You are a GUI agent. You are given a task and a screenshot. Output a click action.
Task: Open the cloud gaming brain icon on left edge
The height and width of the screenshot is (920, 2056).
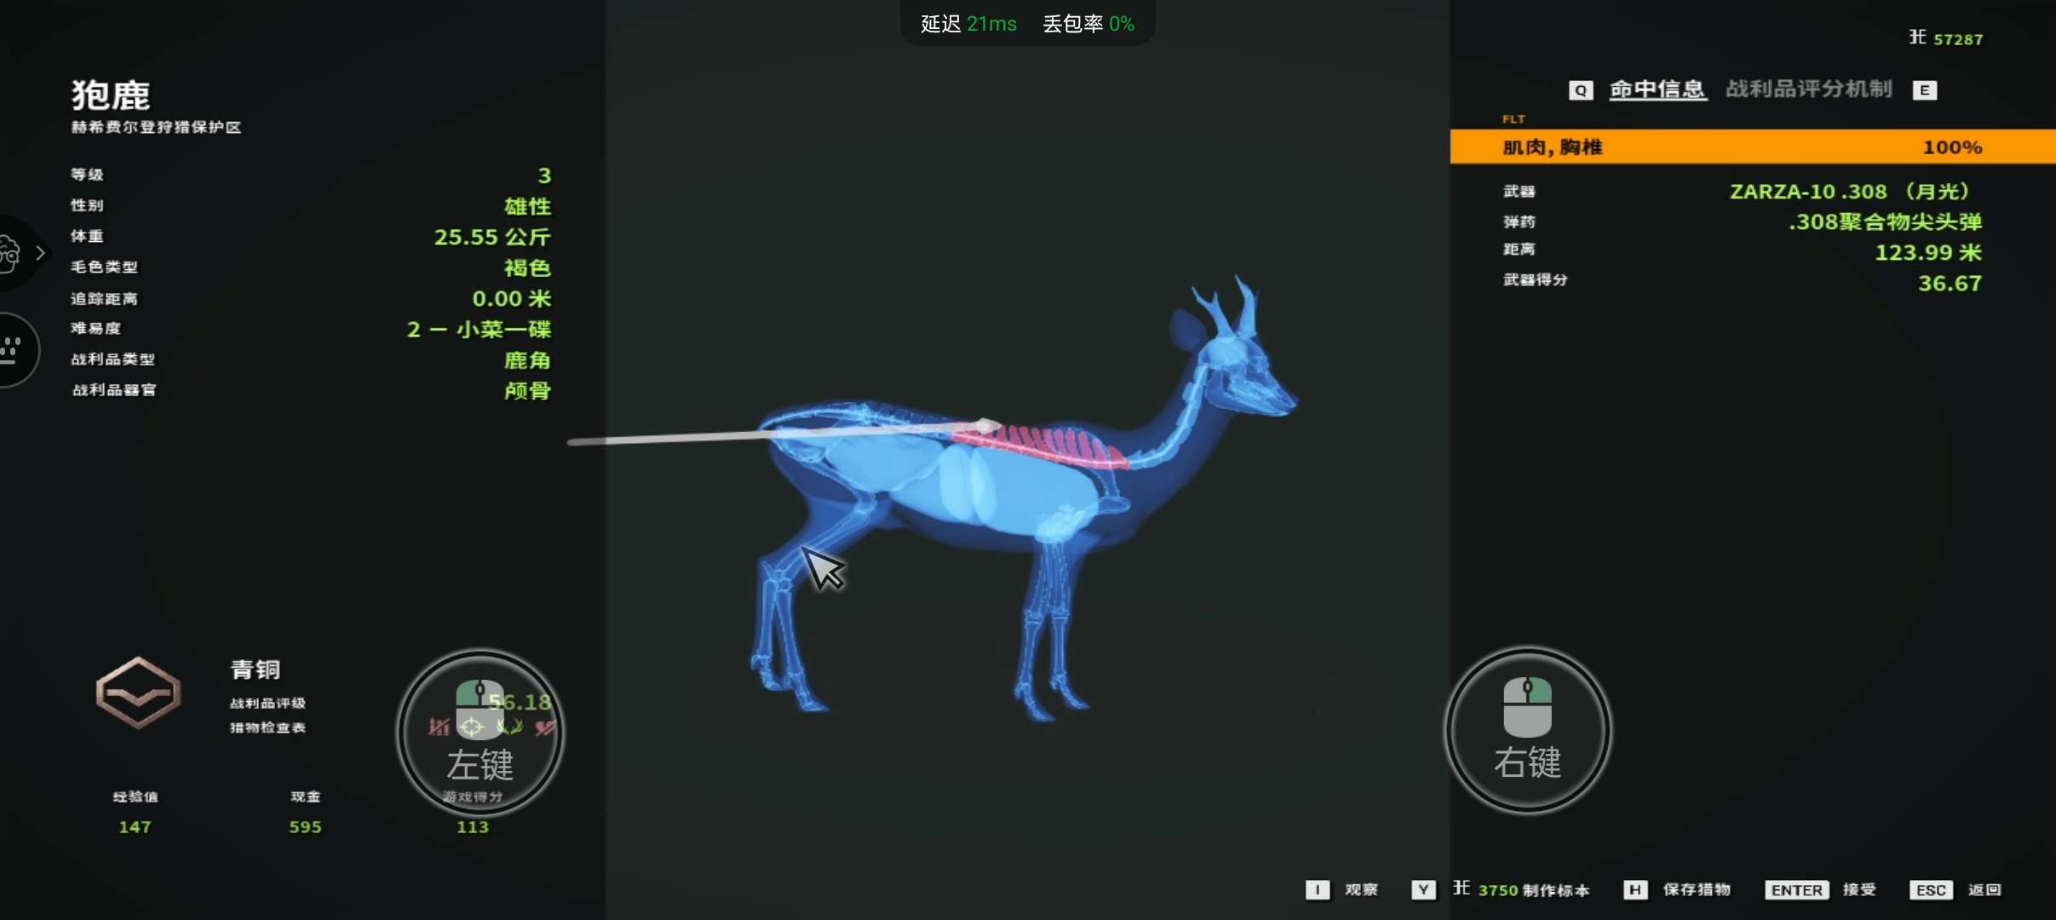tap(9, 253)
